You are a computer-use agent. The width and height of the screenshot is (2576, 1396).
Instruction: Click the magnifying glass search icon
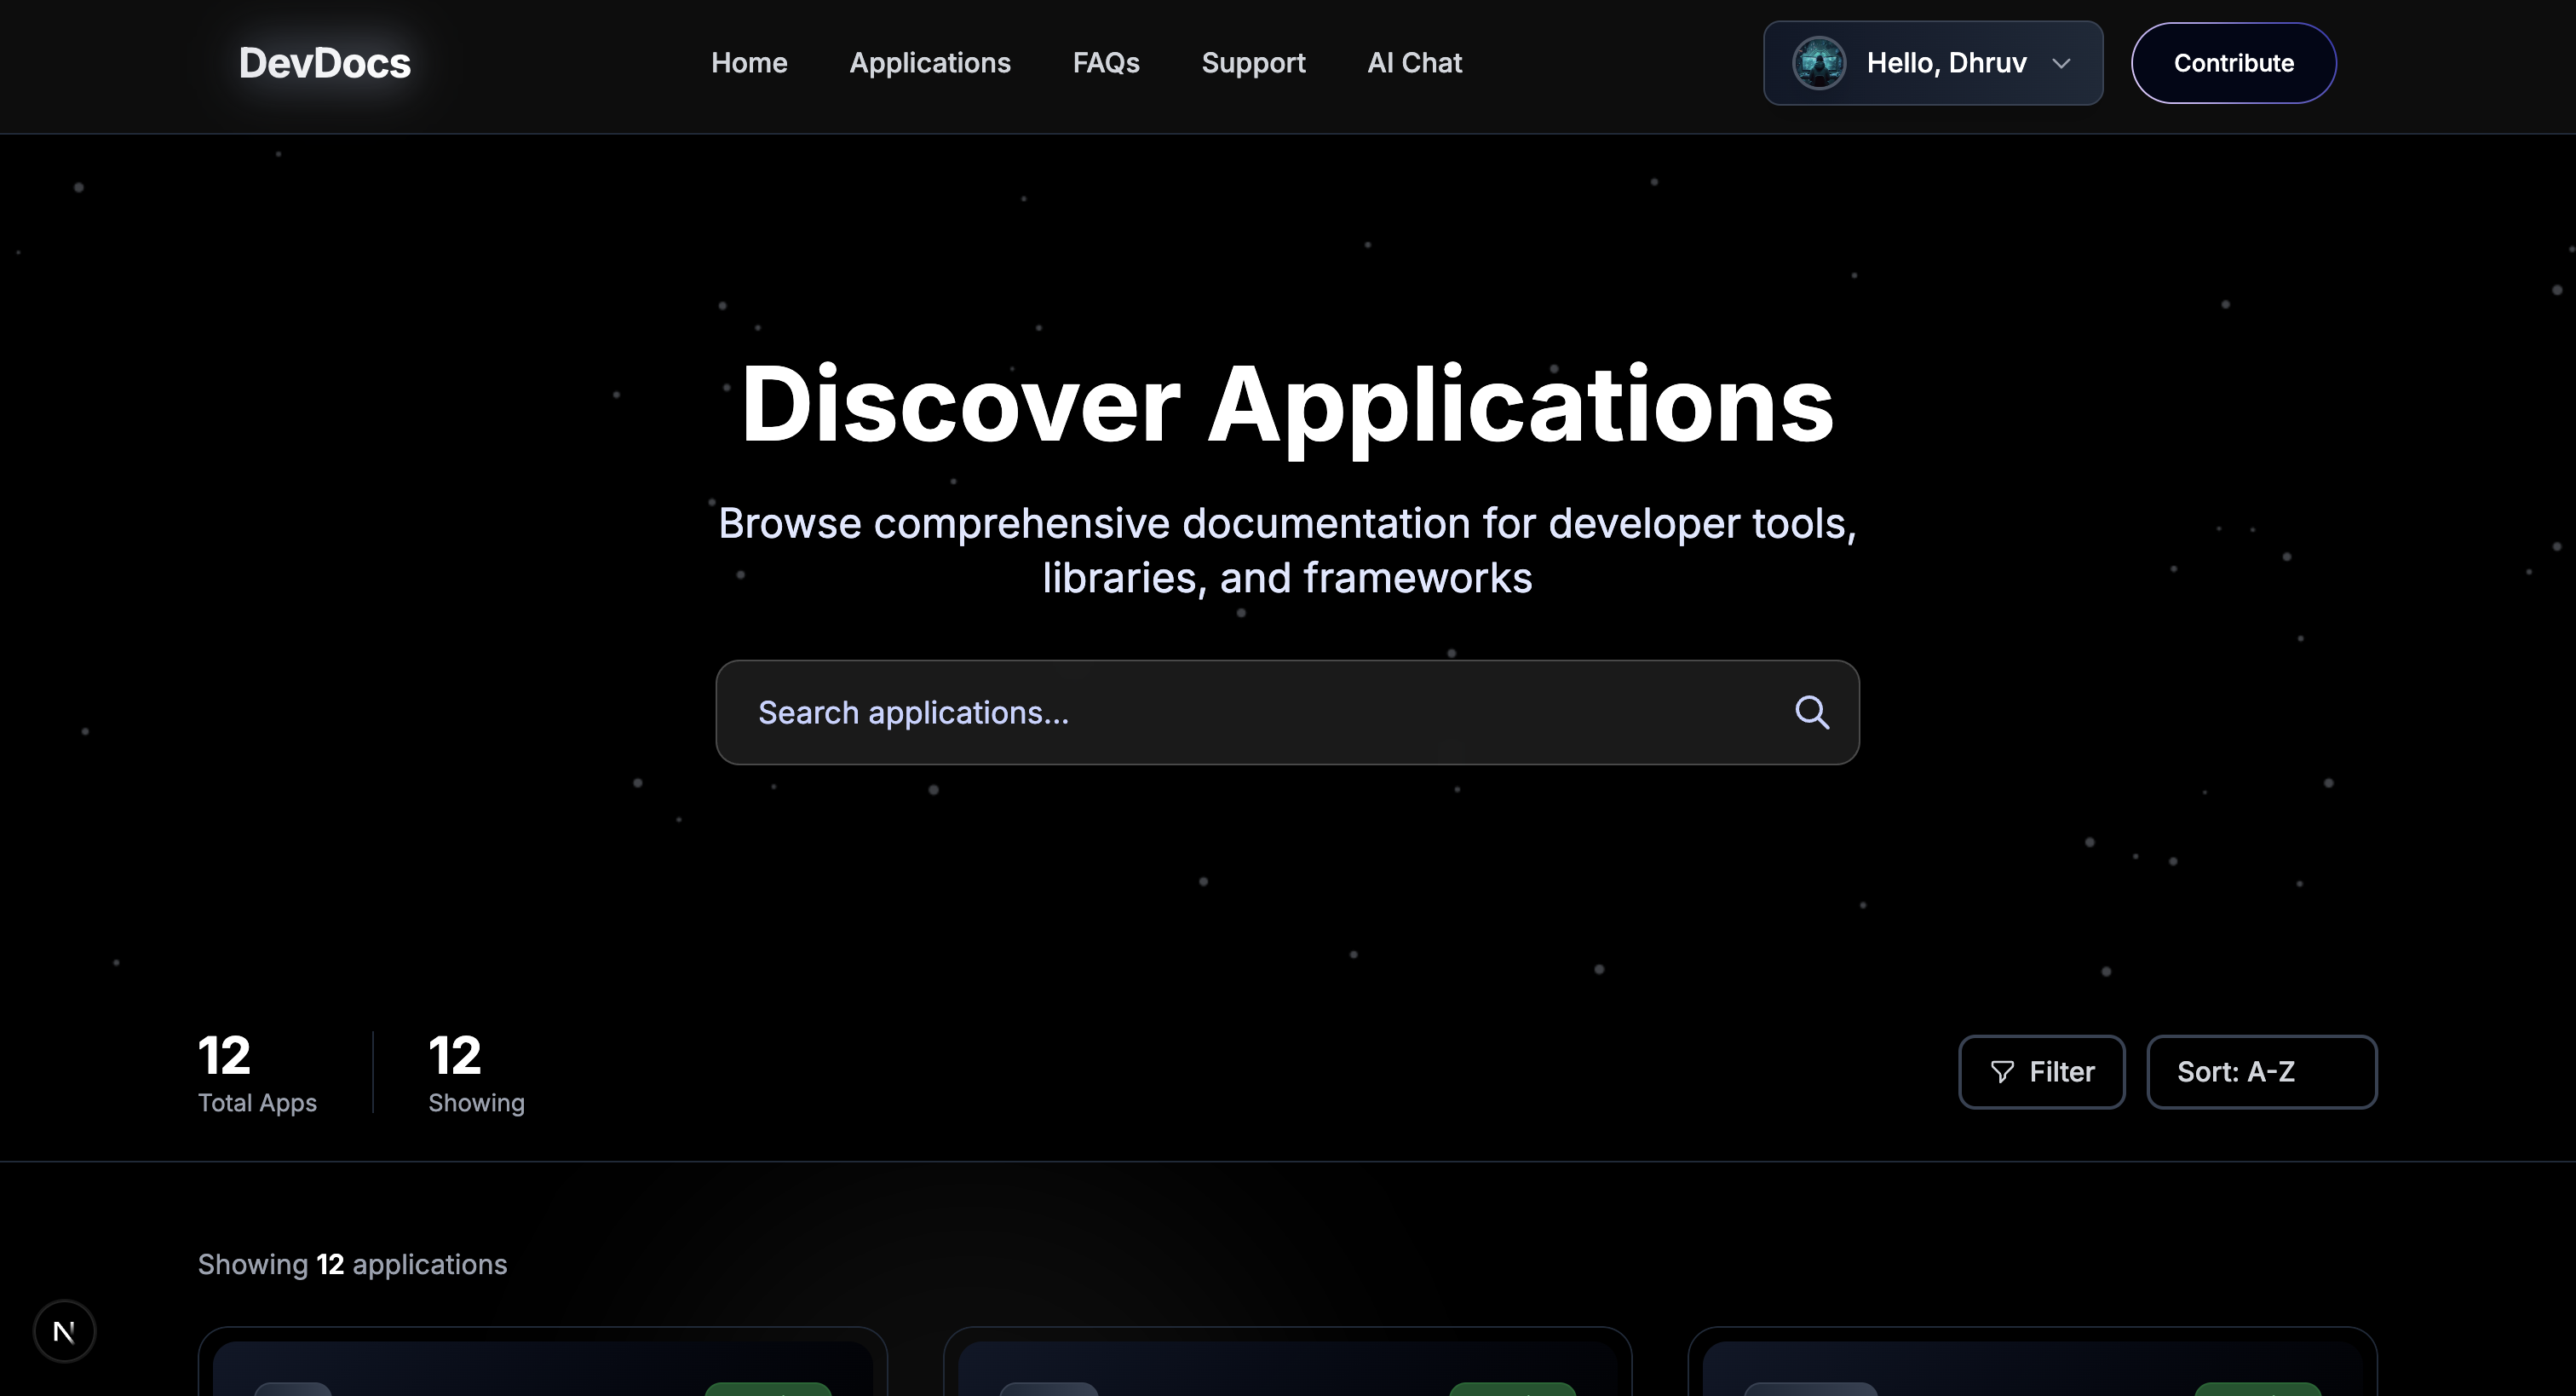tap(1811, 712)
